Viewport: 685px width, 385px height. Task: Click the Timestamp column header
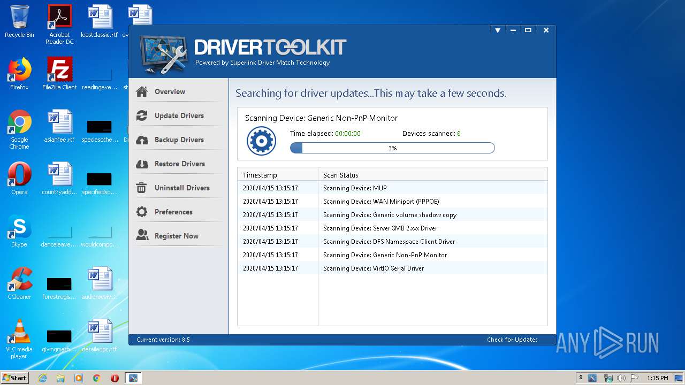[278, 175]
